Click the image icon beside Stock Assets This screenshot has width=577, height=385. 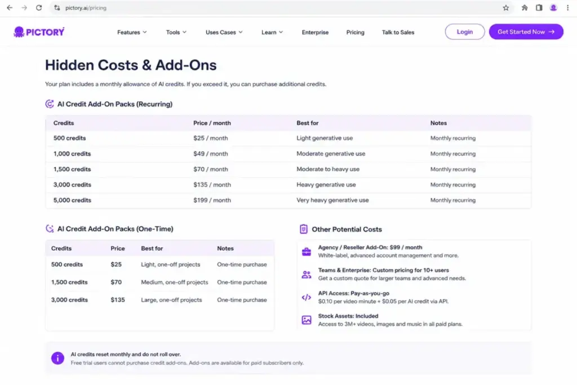(x=306, y=320)
